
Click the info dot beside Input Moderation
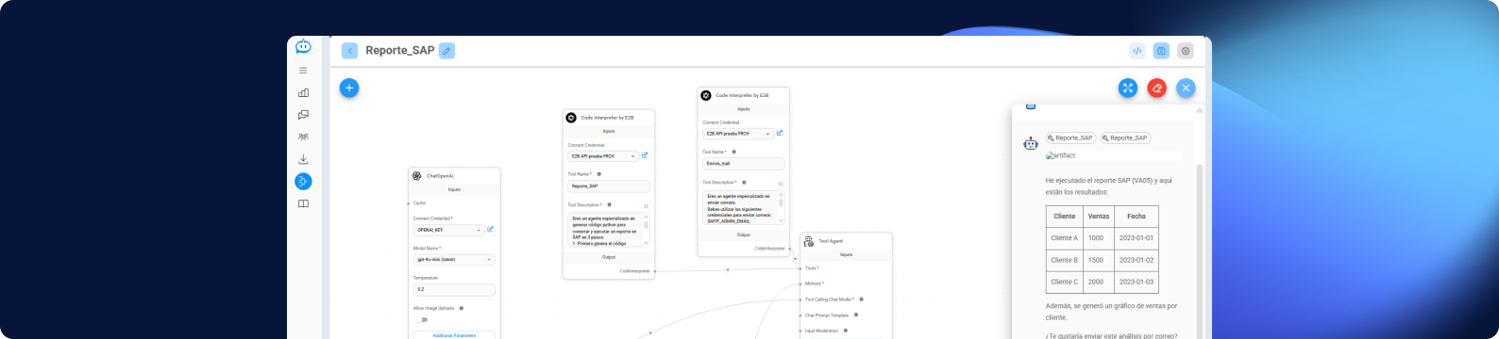(x=846, y=331)
